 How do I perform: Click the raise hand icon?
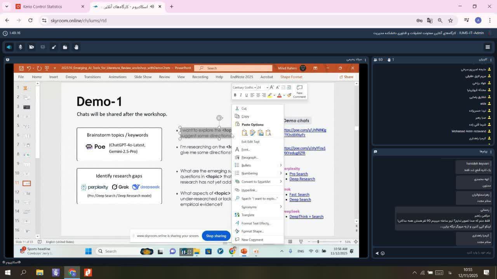tap(76, 47)
